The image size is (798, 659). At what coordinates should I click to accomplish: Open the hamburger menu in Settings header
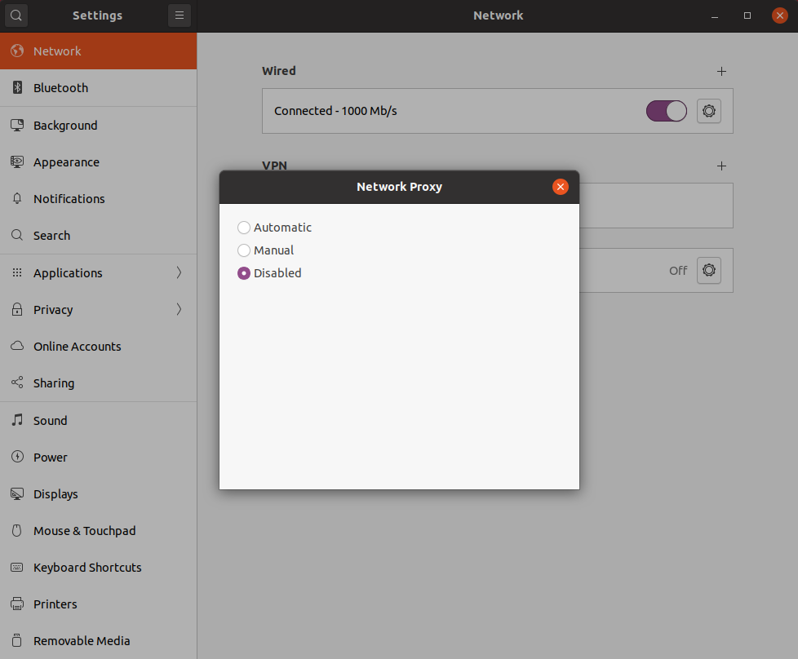pos(180,15)
